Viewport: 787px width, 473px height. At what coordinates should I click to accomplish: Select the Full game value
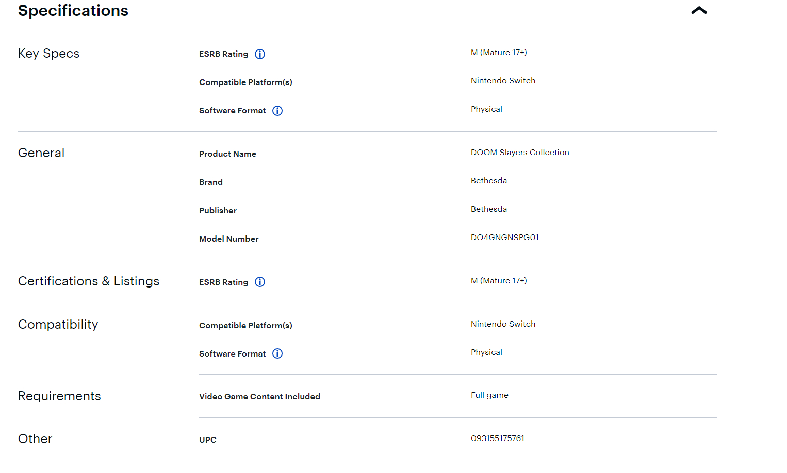tap(489, 395)
